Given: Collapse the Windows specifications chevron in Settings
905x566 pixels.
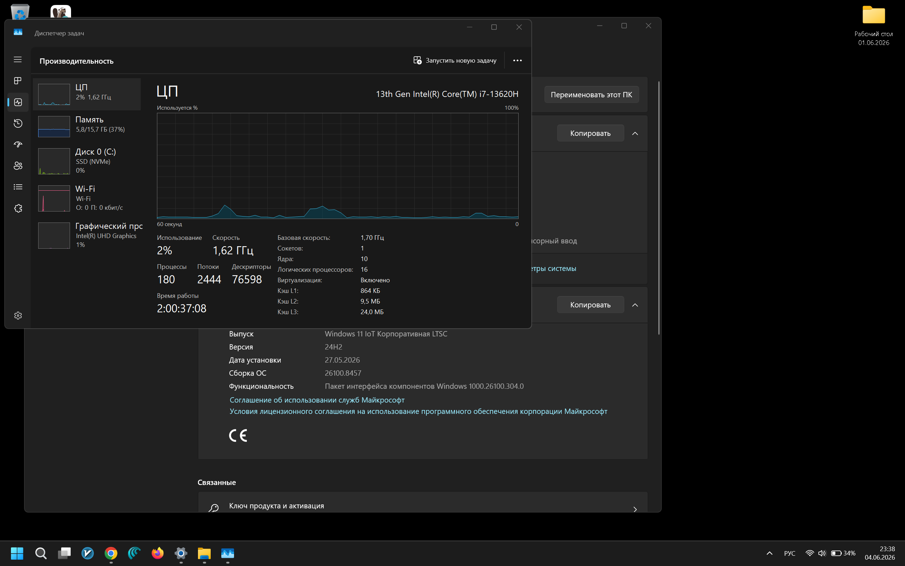Looking at the screenshot, I should (635, 305).
